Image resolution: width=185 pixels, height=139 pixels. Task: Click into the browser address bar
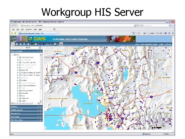tap(77, 25)
